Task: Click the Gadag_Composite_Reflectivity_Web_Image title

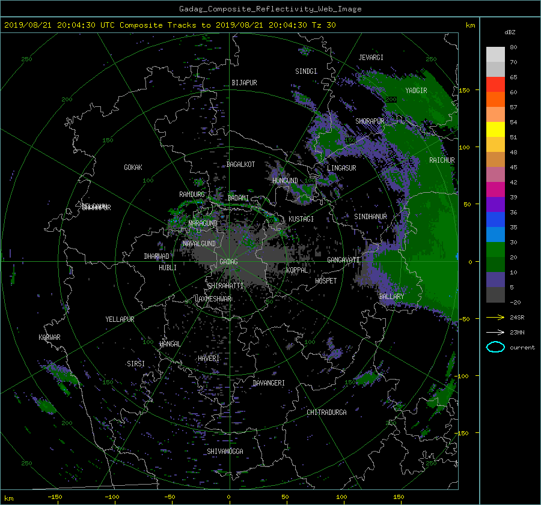Action: (270, 9)
